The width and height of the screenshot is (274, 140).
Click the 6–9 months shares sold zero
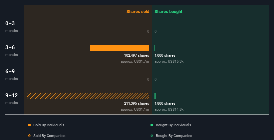click(x=148, y=79)
